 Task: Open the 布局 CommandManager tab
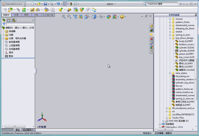click(x=16, y=15)
